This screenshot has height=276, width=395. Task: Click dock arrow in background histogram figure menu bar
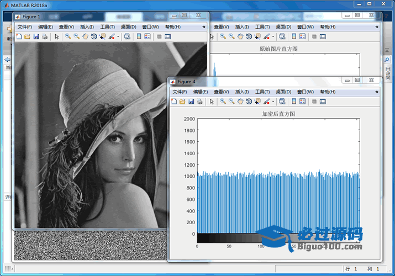[x=377, y=27]
